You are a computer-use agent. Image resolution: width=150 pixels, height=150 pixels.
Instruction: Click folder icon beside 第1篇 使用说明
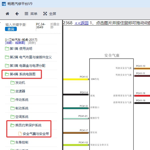coord(7,49)
